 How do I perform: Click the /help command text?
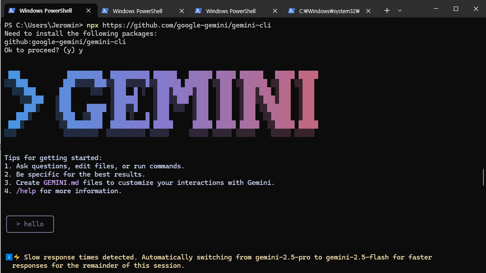coord(26,191)
